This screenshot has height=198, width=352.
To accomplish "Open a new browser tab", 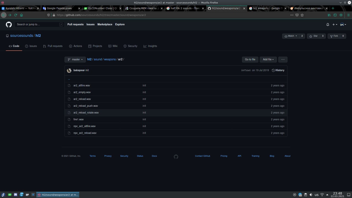I will coord(333,8).
